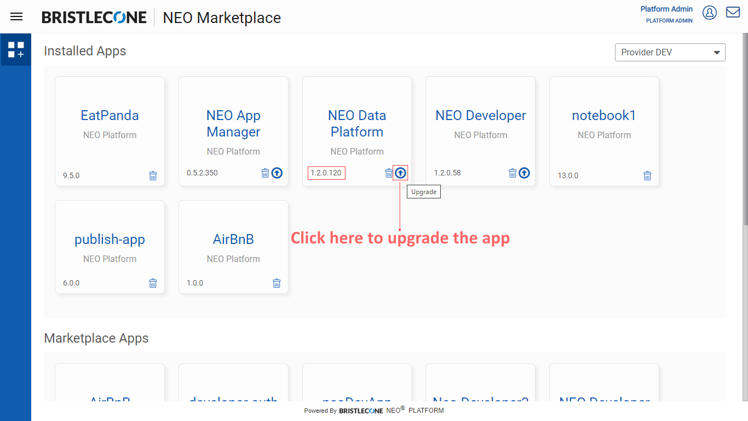748x421 pixels.
Task: Click version 6.0.0 on publish-app card
Action: (71, 283)
